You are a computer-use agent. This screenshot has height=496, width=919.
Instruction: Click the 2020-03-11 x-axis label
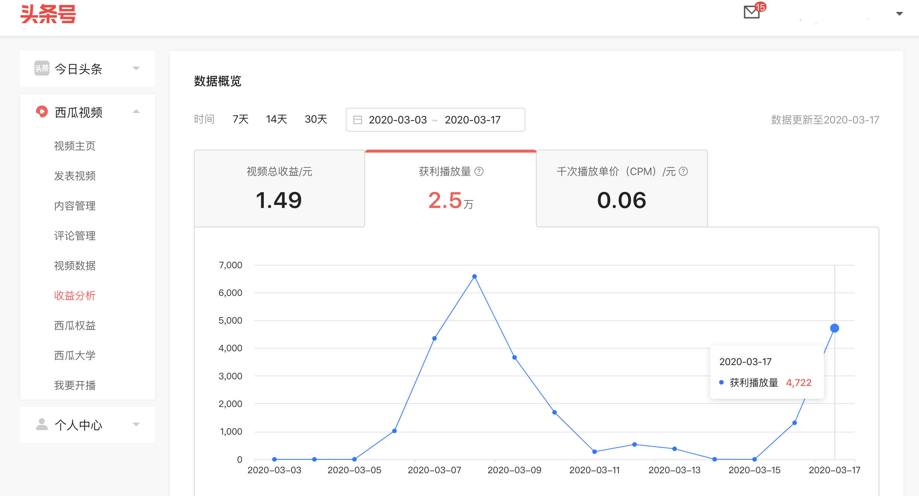tap(595, 470)
